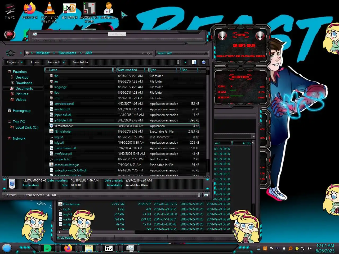This screenshot has height=254, width=339.
Task: Expand the breadcrumb arrow before JAR
Action: [x=81, y=53]
